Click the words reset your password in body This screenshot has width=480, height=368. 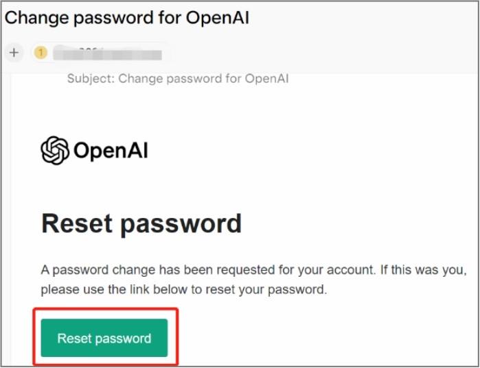point(266,289)
